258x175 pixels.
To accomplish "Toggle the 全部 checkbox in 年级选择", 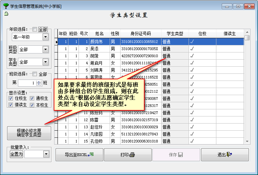I will (x=35, y=29).
